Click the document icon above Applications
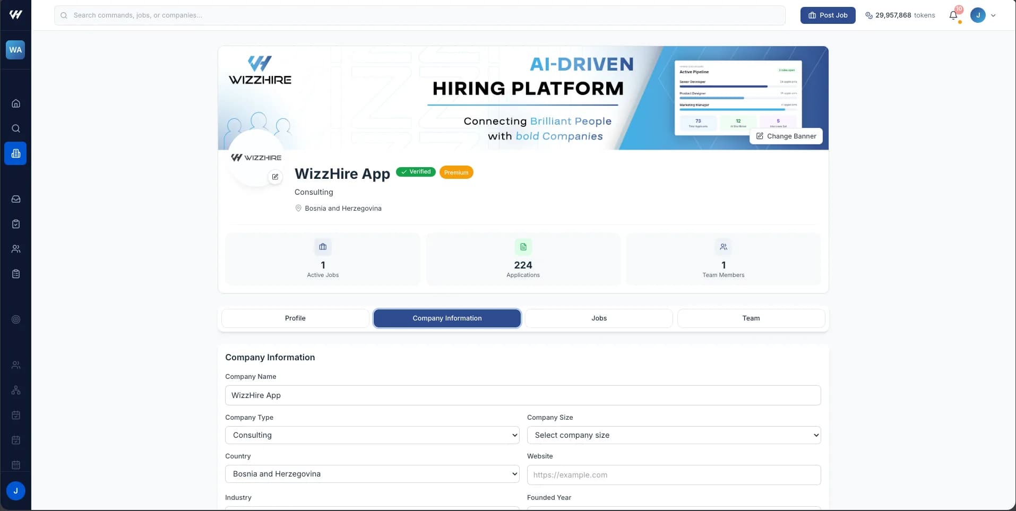1016x511 pixels. pos(523,247)
